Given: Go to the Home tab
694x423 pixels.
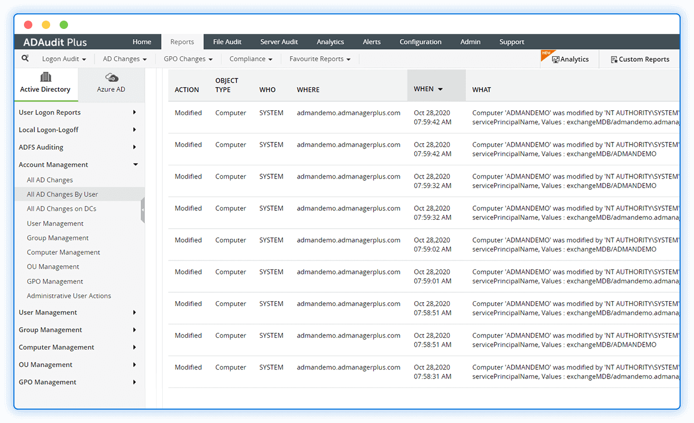Looking at the screenshot, I should click(x=142, y=42).
